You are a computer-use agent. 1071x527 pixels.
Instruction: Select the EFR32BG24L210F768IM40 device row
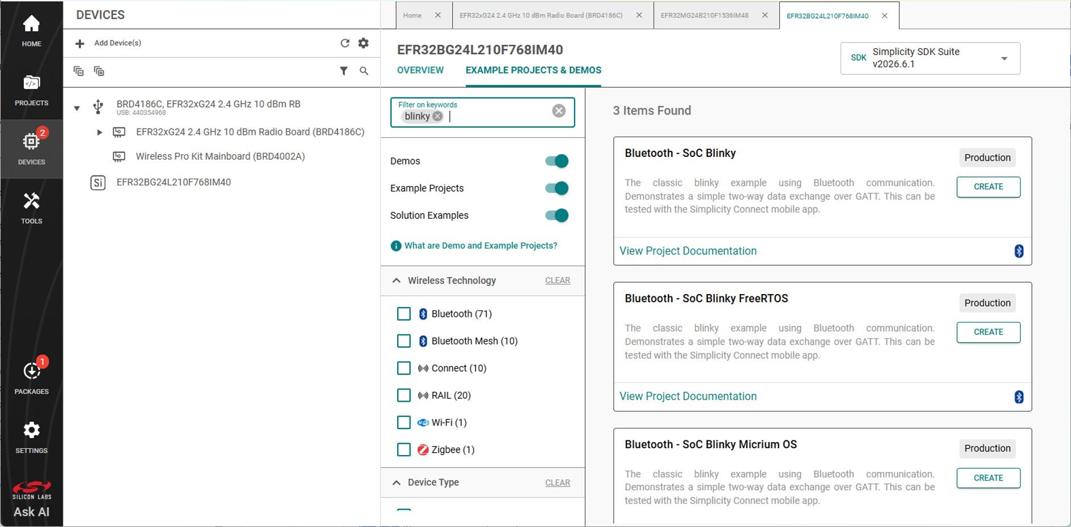174,182
